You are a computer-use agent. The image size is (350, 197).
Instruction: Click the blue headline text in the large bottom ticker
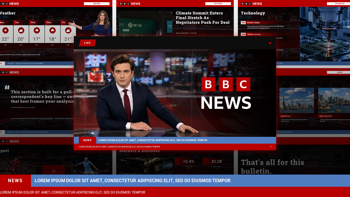(x=133, y=181)
